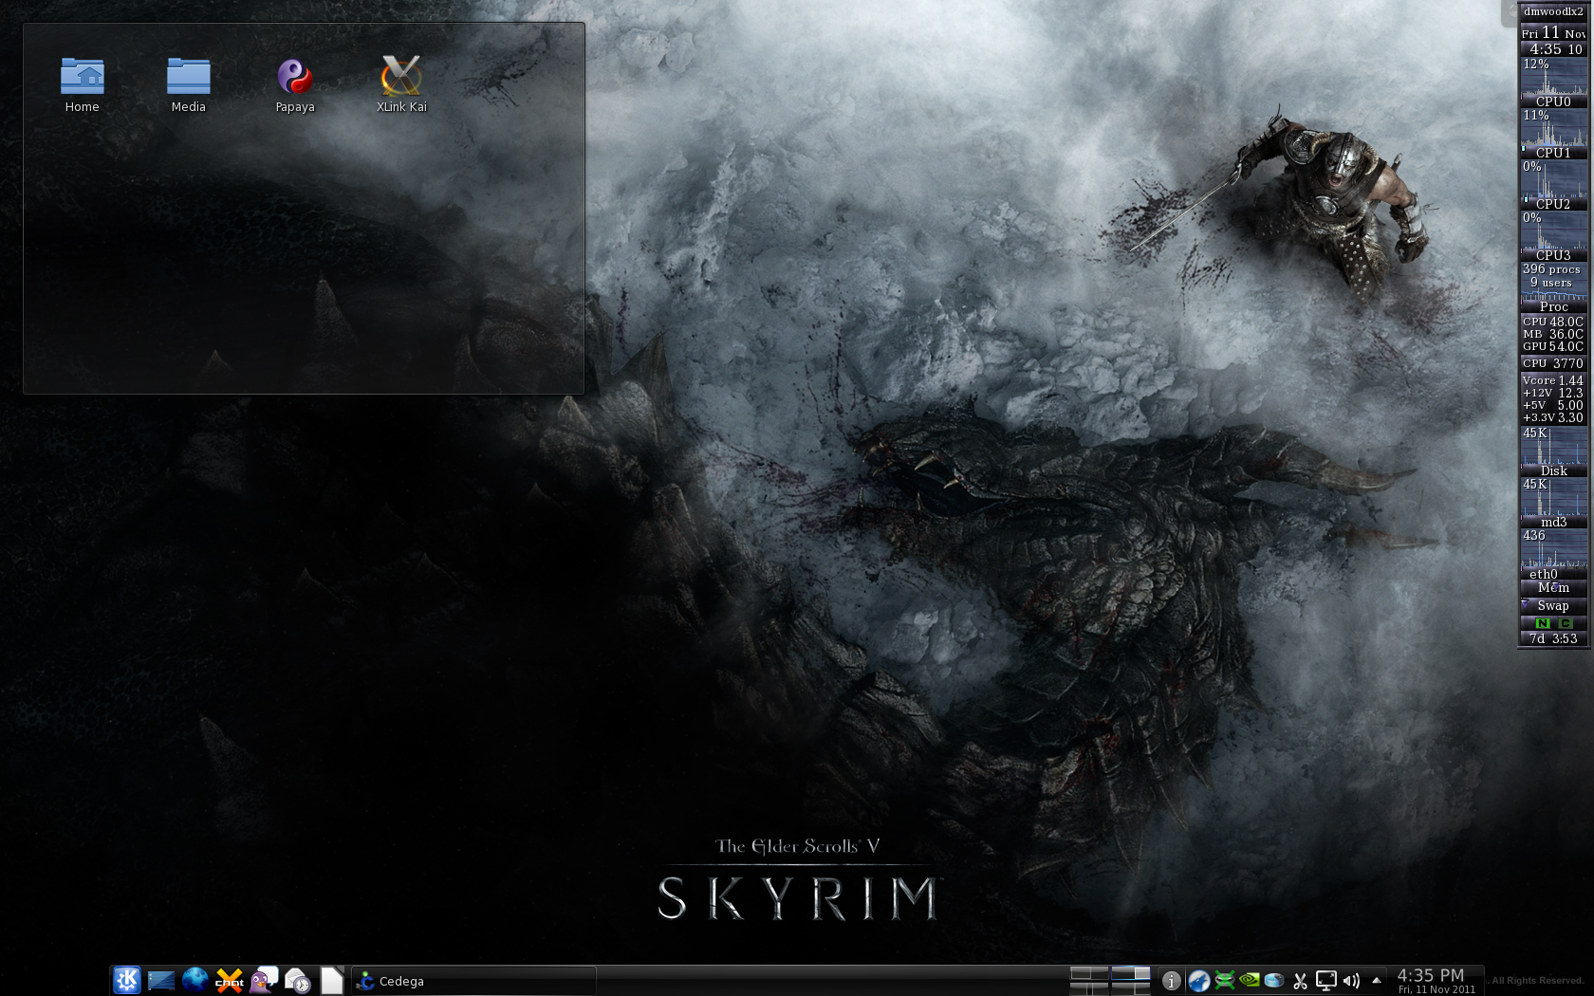Launch XLink Kai from the desktop
1594x996 pixels.
tap(401, 77)
